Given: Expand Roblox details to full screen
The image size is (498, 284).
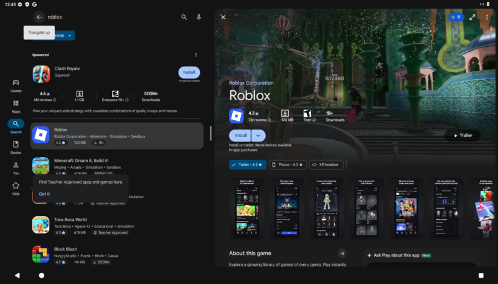Looking at the screenshot, I should click(472, 17).
